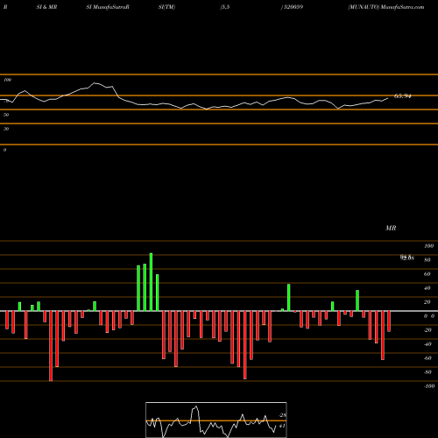Click the '(MUNAUTO) MunafaSutra.com' header text
Screen dimensions: 438x438
(386, 7)
